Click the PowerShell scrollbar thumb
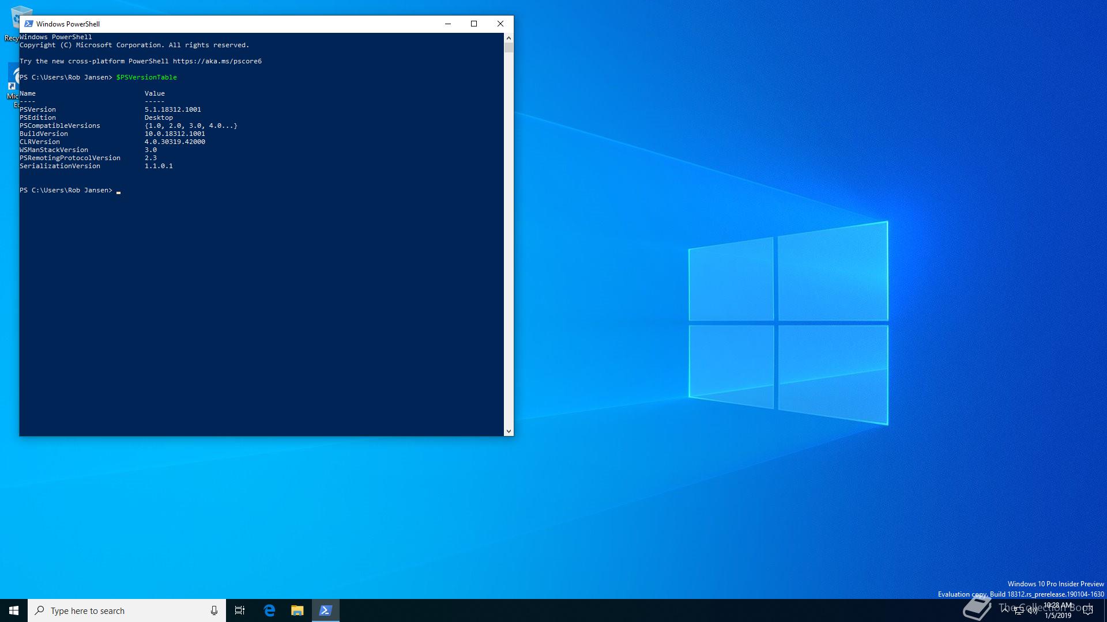This screenshot has height=622, width=1107. (x=509, y=47)
